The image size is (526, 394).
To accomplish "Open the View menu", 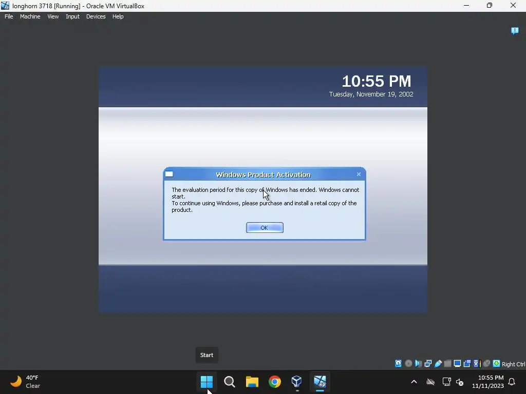I will (x=53, y=16).
